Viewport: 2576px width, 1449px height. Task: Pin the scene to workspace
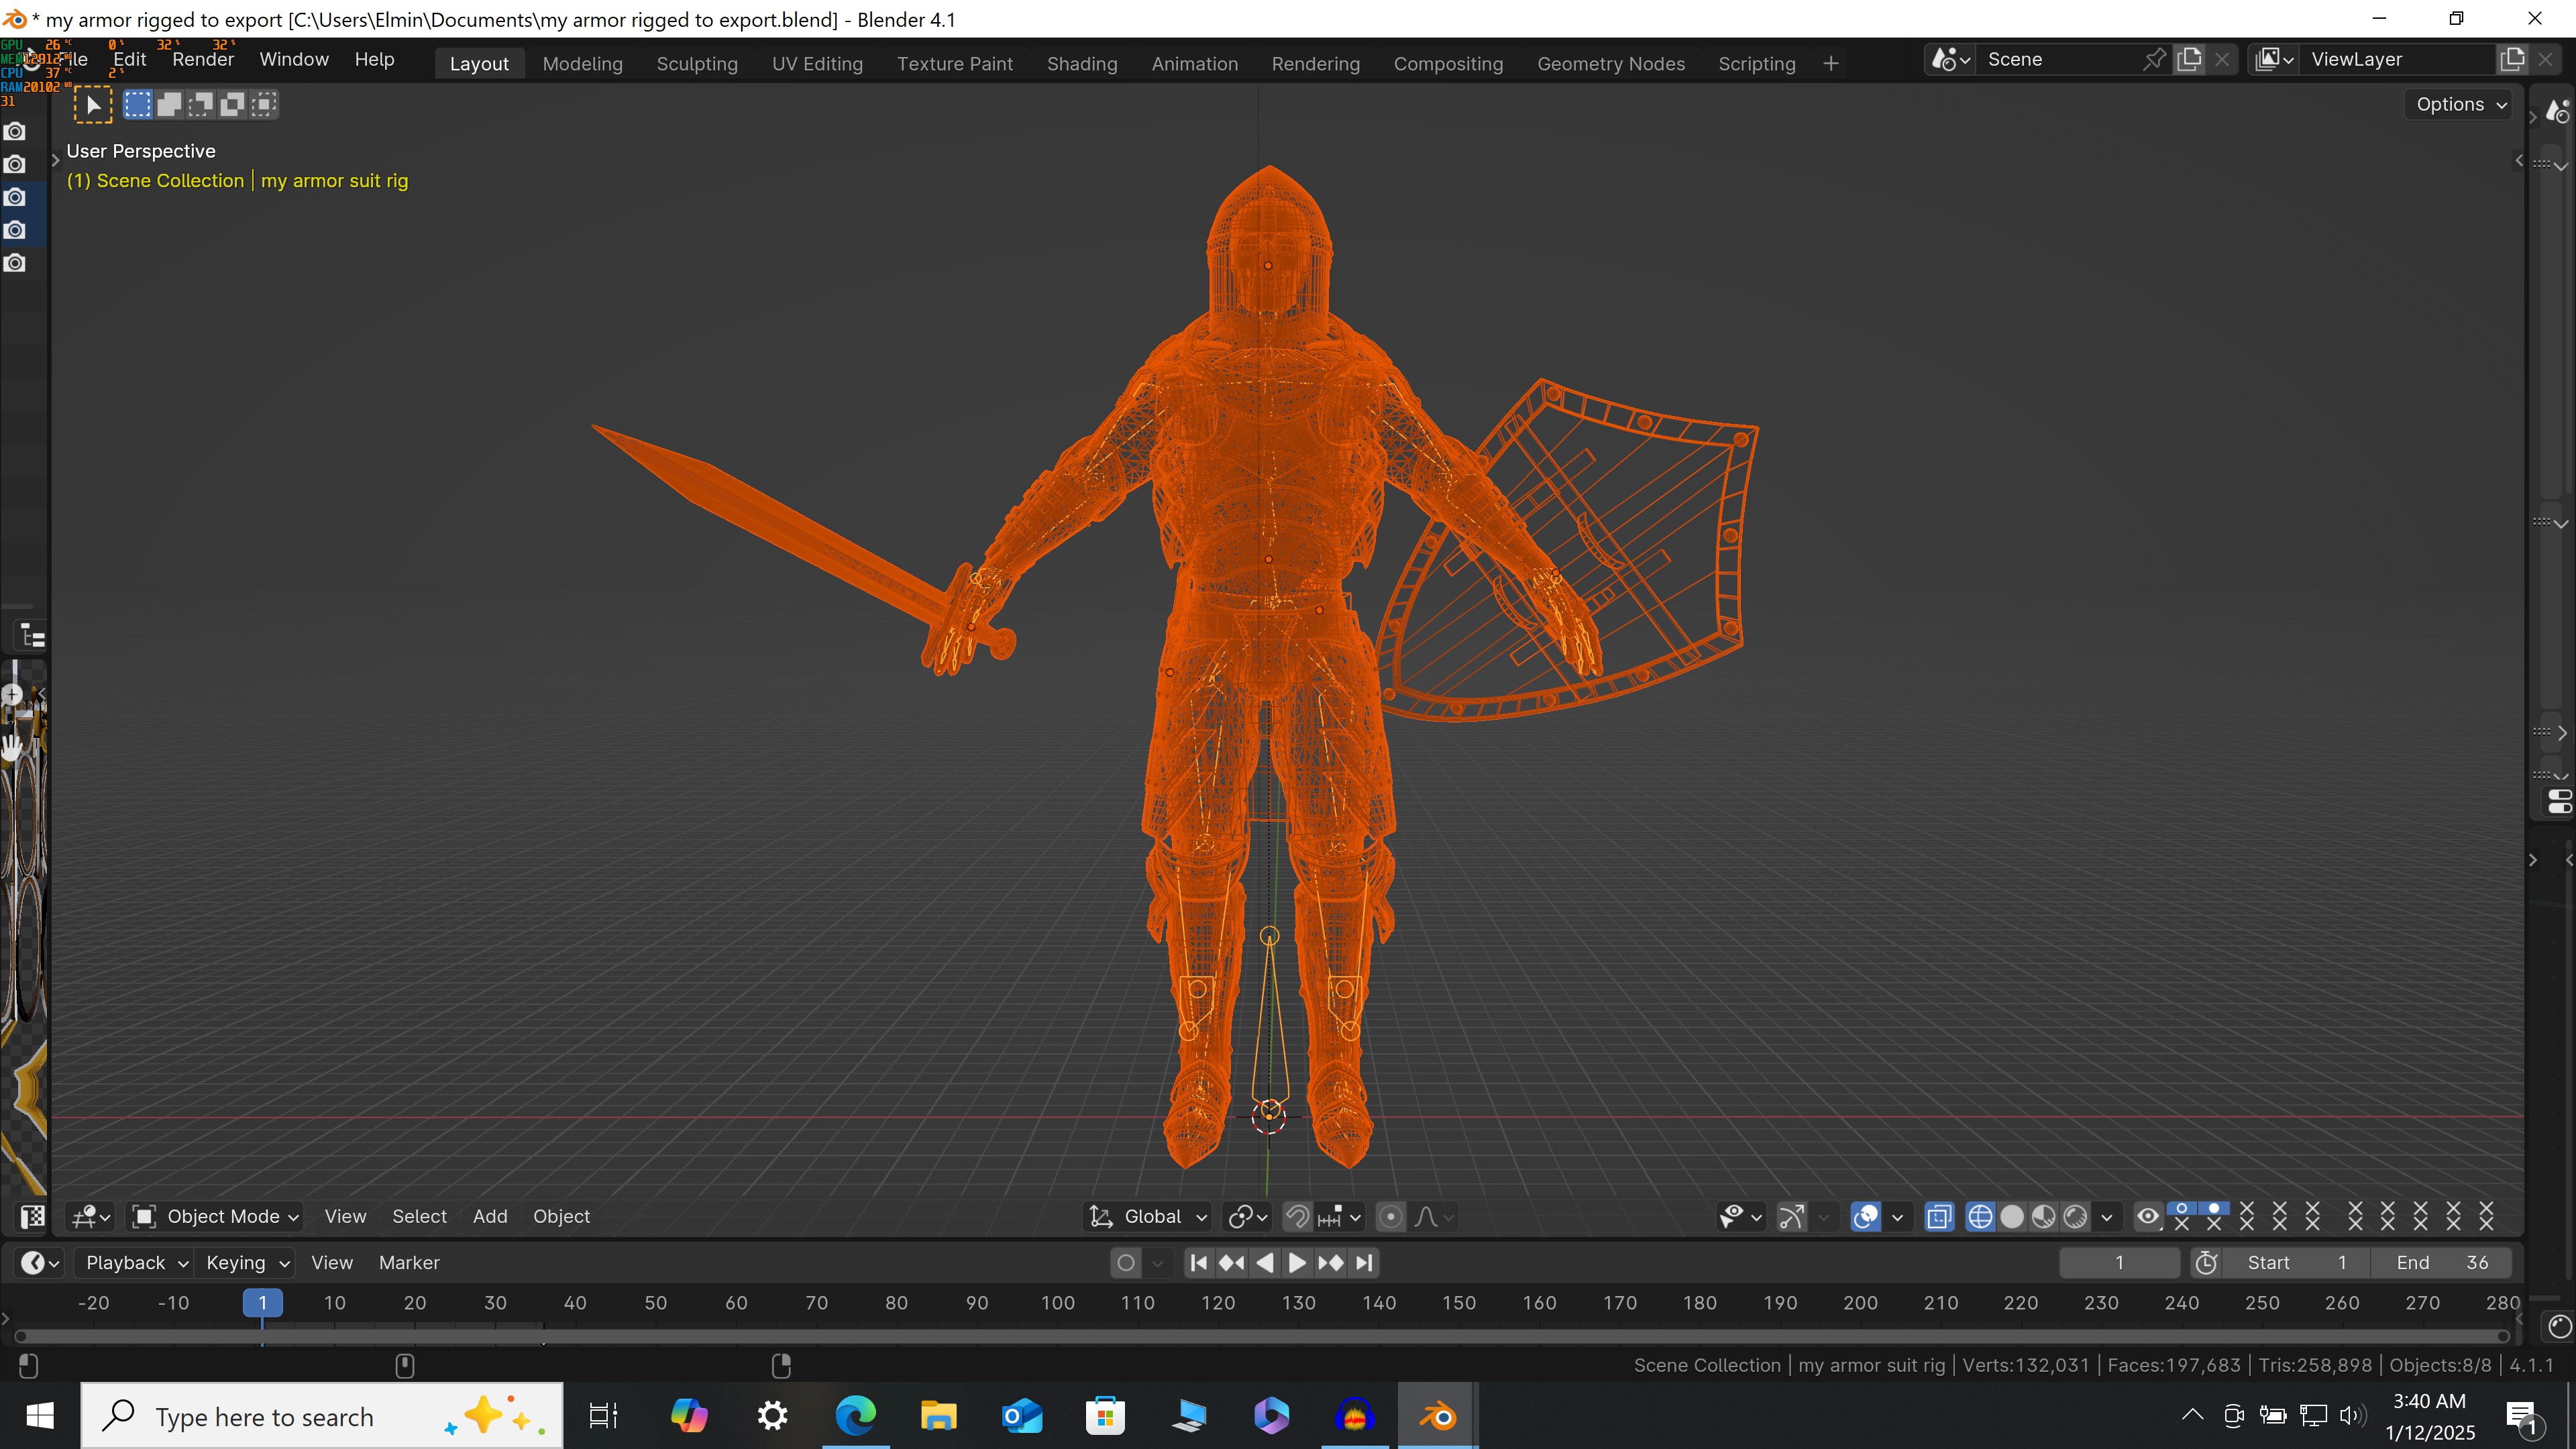[x=2154, y=59]
